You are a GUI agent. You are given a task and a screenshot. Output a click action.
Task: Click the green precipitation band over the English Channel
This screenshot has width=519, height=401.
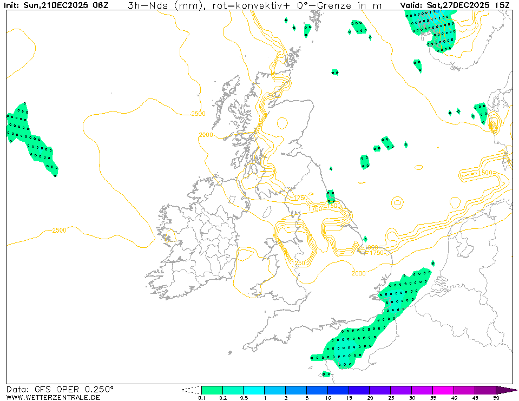368,330
